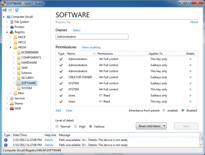Open the About link
The width and height of the screenshot is (205, 155).
[x=194, y=22]
